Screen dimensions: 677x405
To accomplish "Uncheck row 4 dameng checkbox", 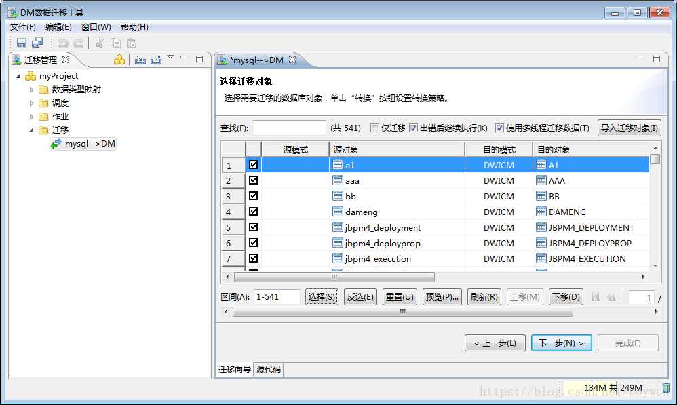I will click(254, 211).
